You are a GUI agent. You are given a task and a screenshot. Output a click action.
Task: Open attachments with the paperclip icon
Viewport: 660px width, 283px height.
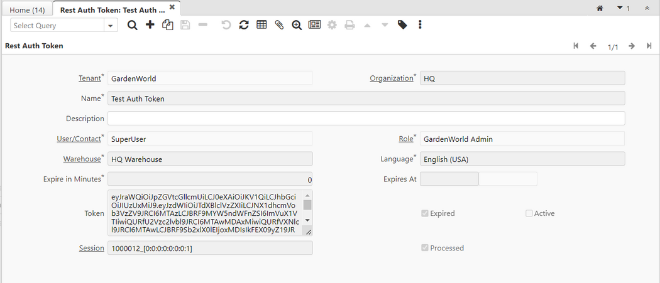[279, 25]
